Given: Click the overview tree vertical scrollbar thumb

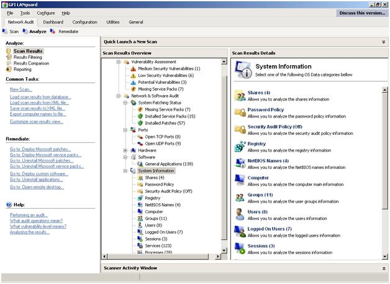Looking at the screenshot, I should click(224, 157).
